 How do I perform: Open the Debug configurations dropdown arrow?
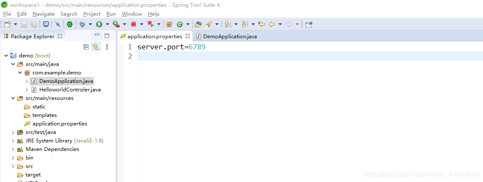coord(90,24)
